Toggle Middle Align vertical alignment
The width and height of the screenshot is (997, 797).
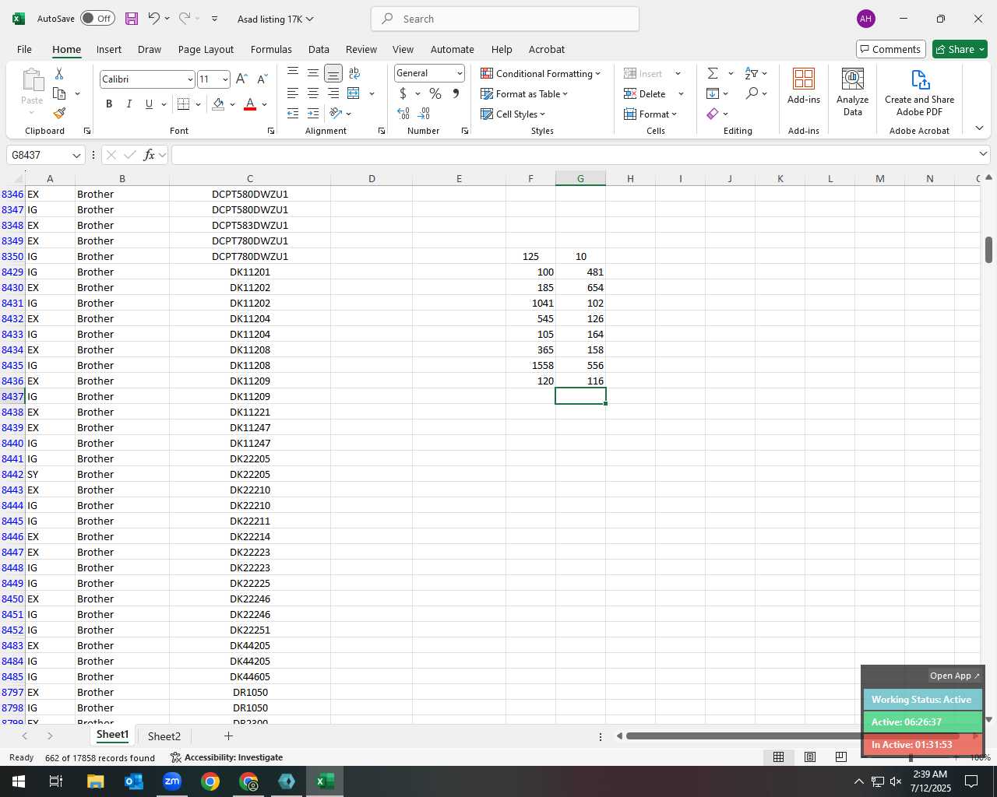click(313, 73)
